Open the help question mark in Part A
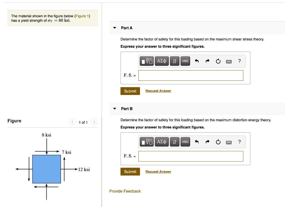This screenshot has width=285, height=207. tap(239, 61)
